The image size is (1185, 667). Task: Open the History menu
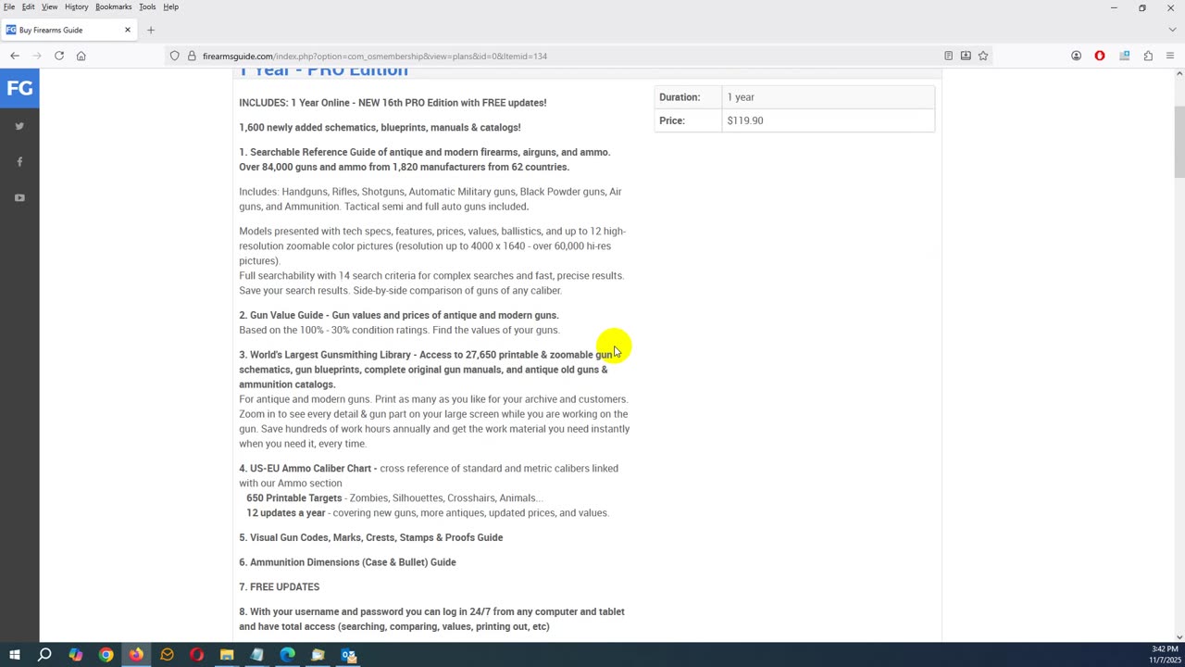click(x=77, y=6)
